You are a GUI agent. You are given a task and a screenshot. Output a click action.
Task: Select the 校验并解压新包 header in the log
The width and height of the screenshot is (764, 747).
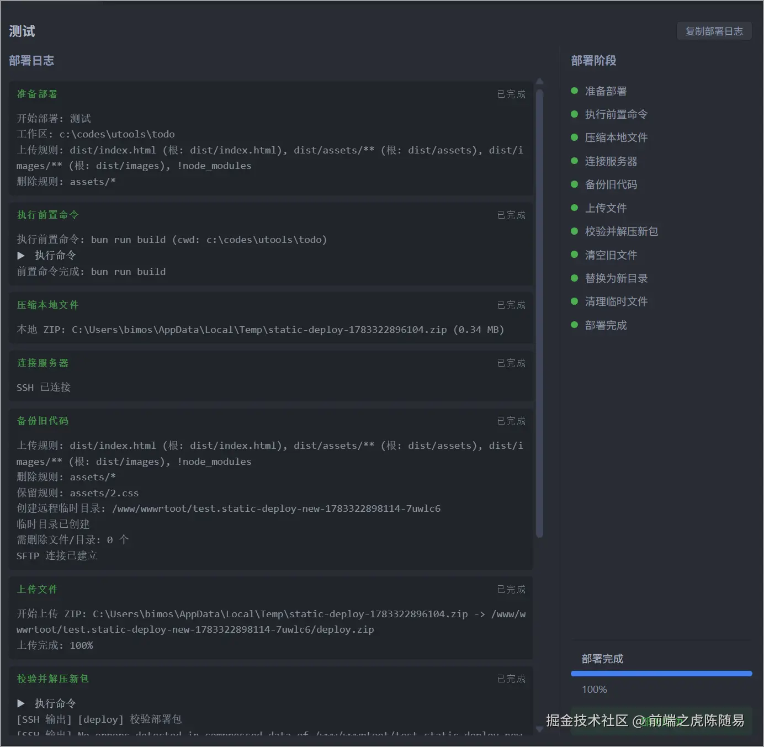click(52, 679)
